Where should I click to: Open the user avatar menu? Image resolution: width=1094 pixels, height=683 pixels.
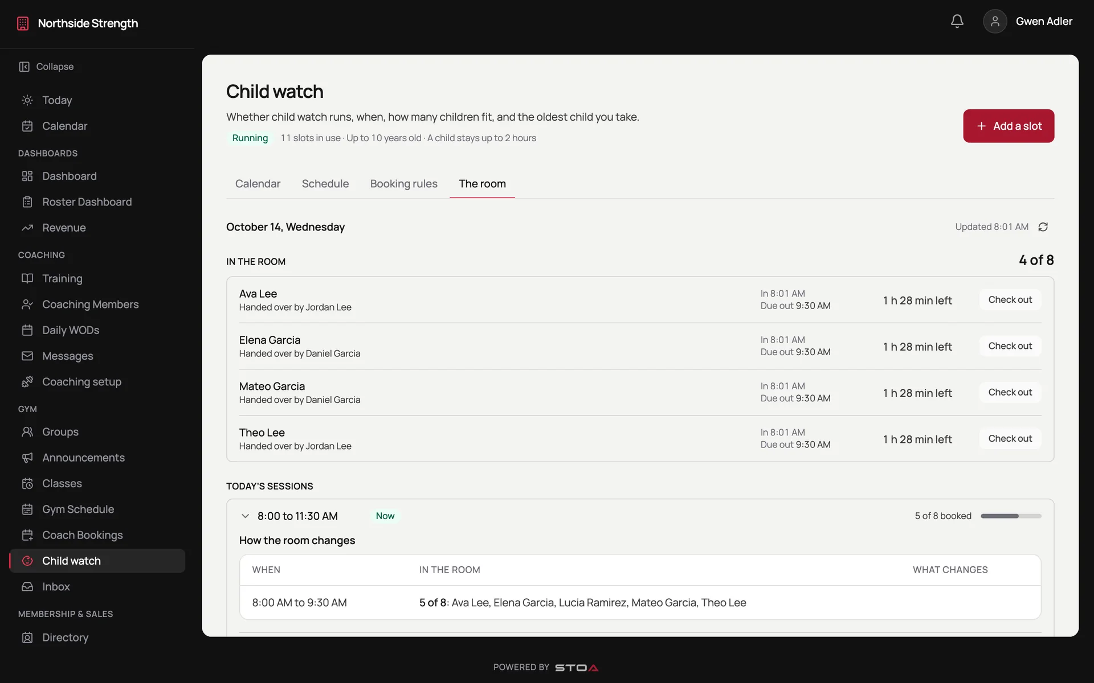[x=995, y=21]
